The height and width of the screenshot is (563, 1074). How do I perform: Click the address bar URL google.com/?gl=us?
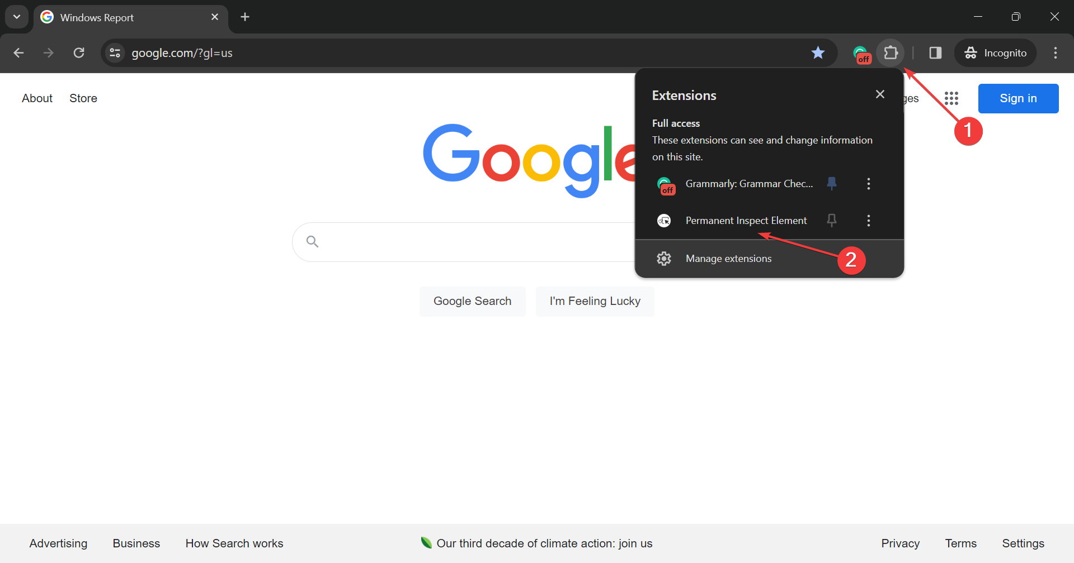(182, 53)
